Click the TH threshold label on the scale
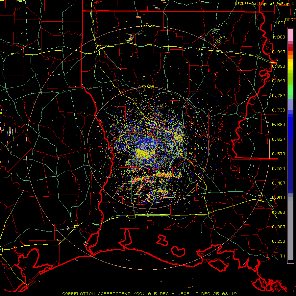Image resolution: width=296 pixels, height=296 pixels. [283, 256]
